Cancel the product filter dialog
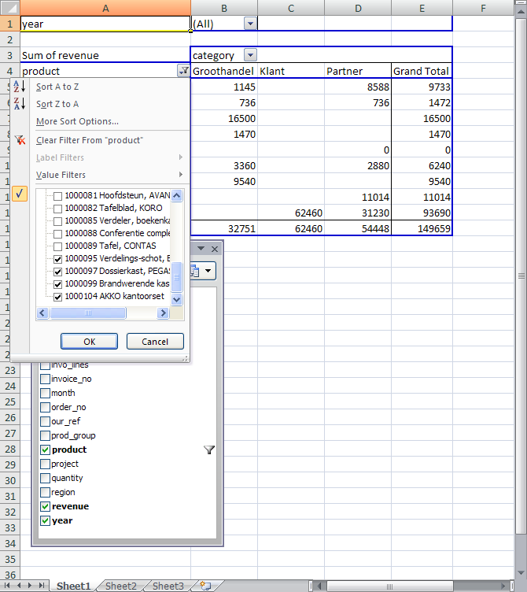 coord(154,342)
